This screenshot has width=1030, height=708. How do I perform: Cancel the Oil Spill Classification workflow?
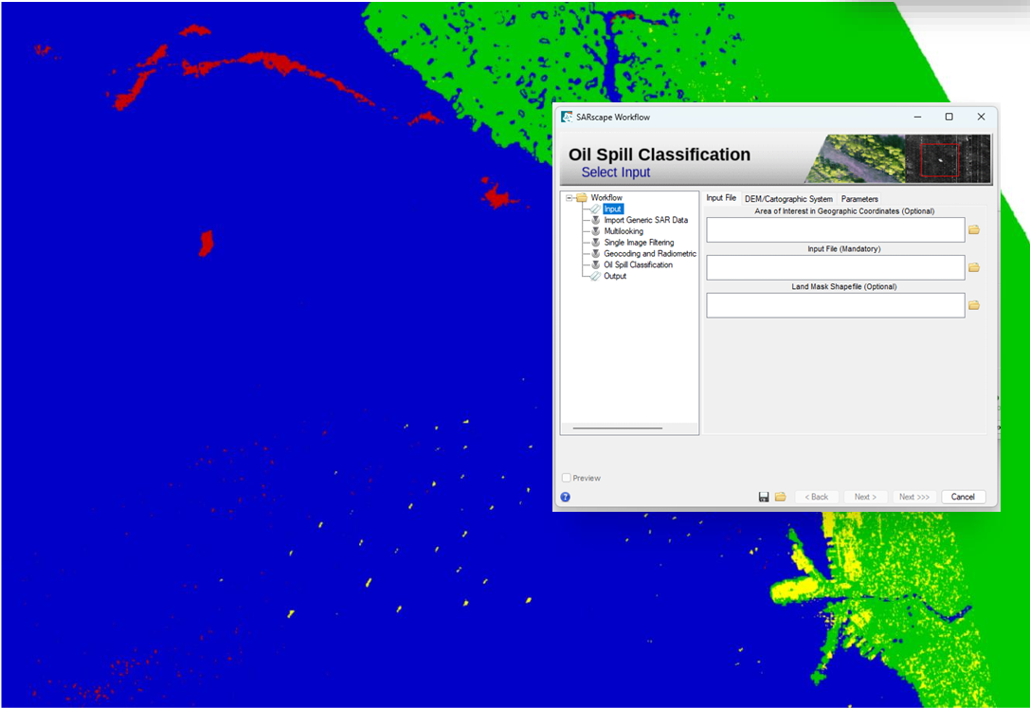pyautogui.click(x=963, y=498)
